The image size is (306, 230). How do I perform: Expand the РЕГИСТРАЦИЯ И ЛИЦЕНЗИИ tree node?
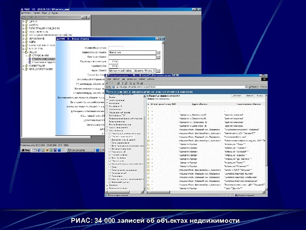[23, 27]
